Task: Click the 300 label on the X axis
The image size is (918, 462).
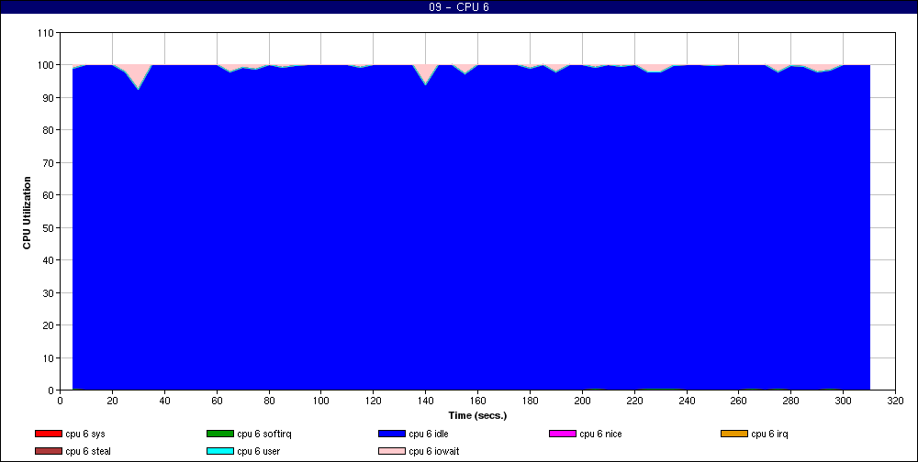Action: pos(843,401)
